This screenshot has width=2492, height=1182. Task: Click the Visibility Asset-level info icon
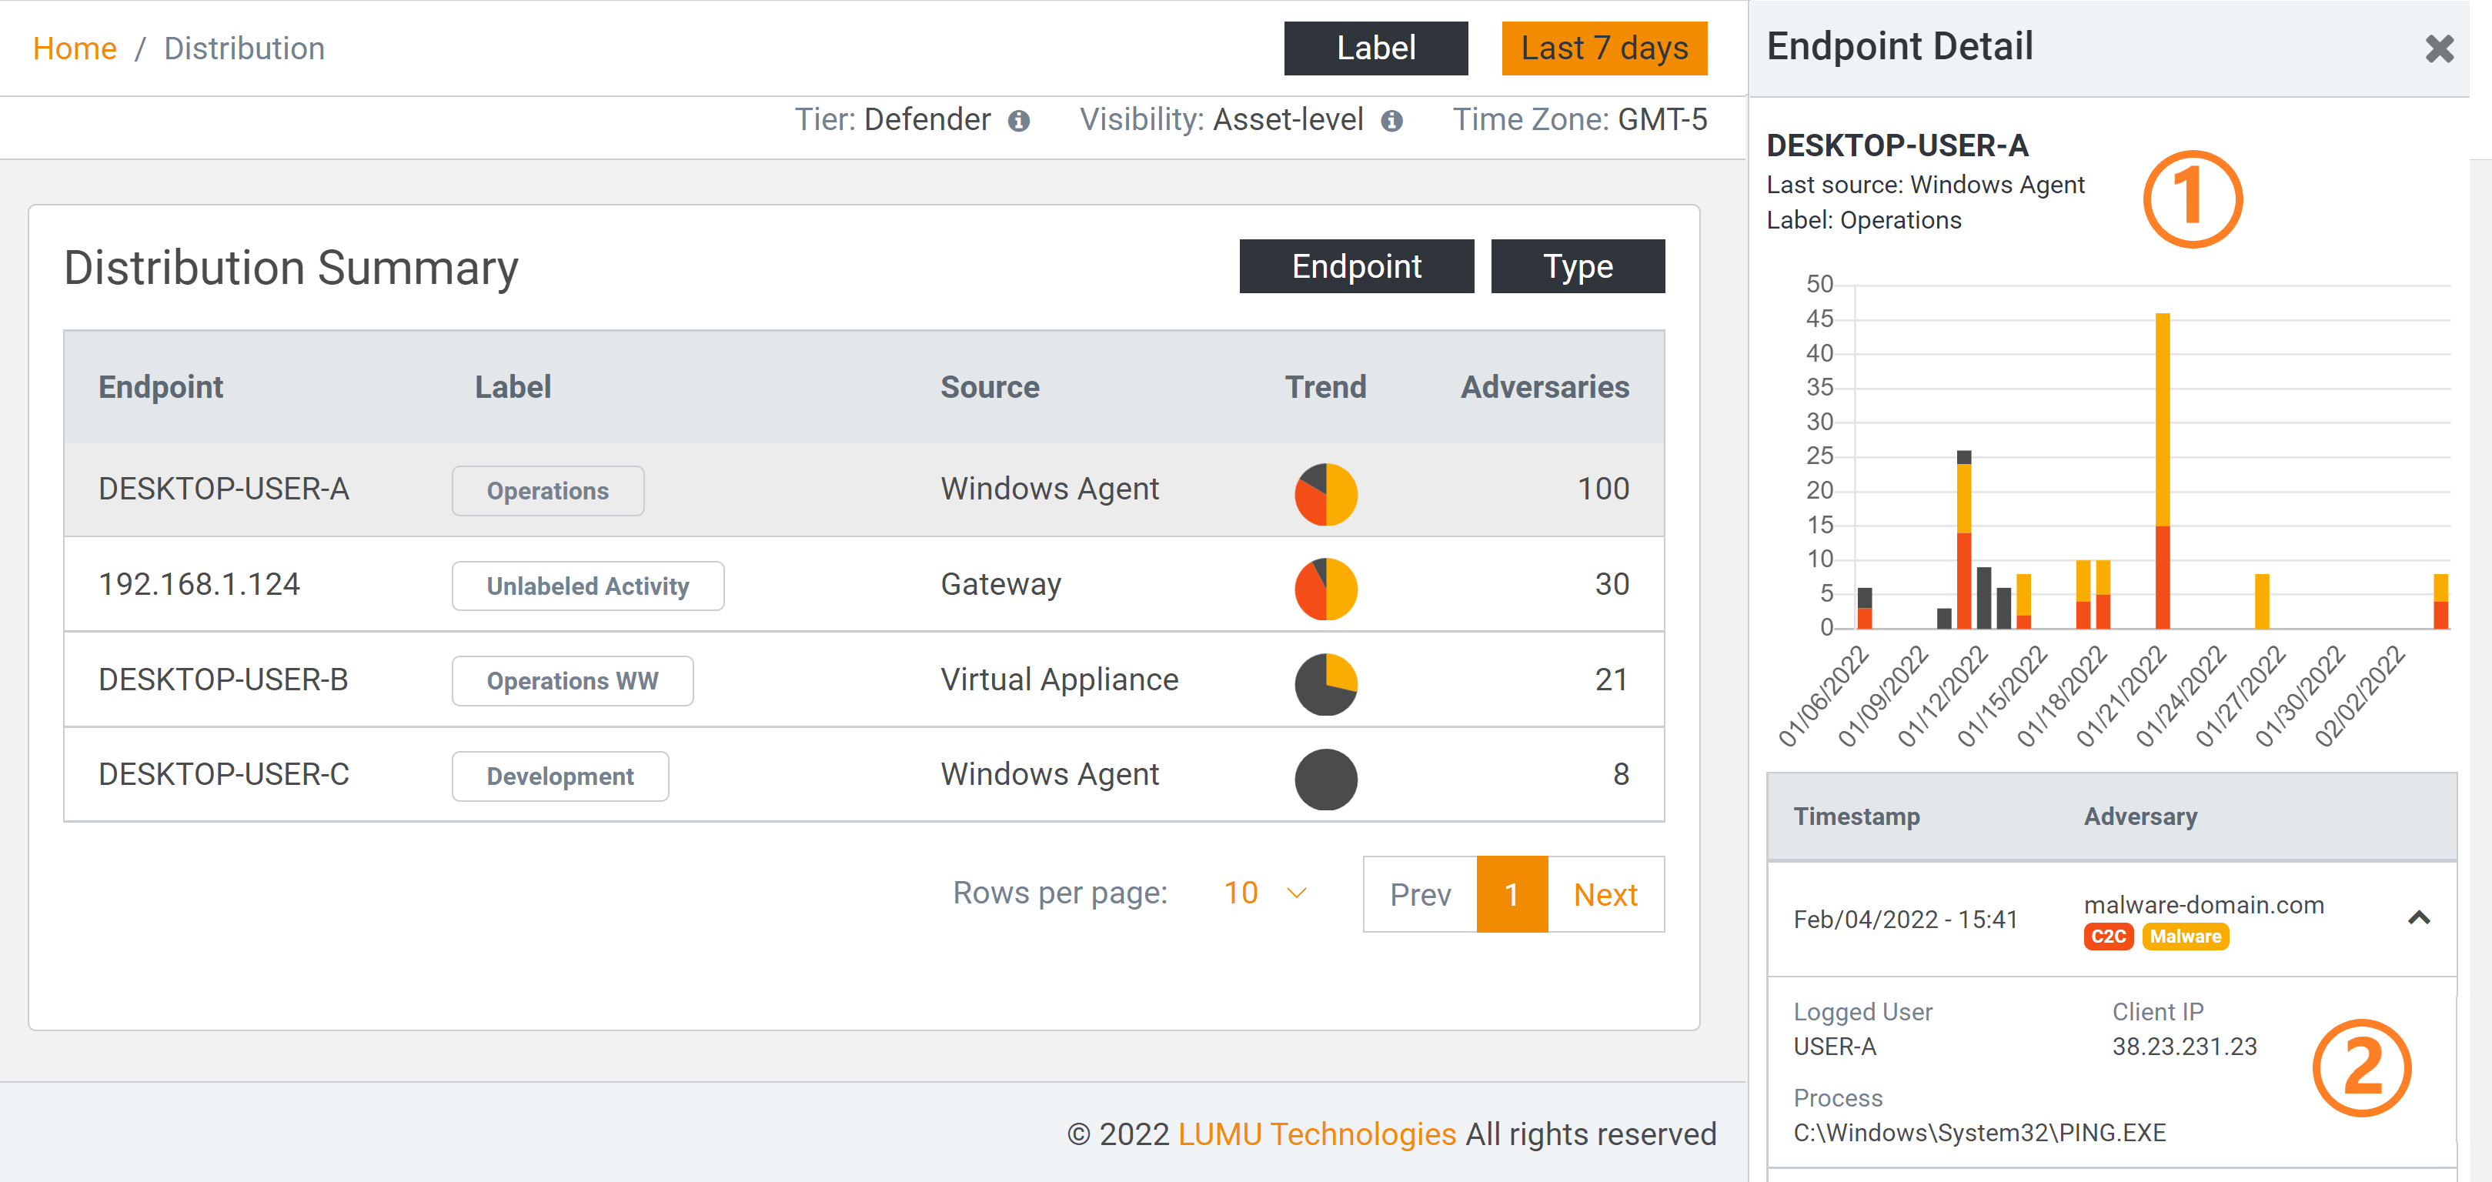(1391, 121)
